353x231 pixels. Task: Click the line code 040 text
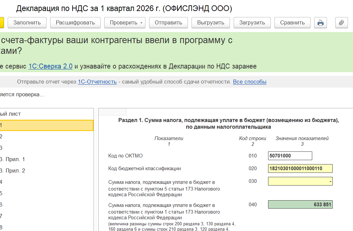[253, 205]
